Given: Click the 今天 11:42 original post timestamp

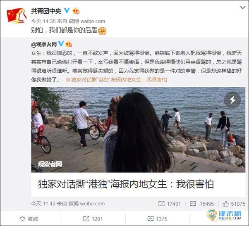Looking at the screenshot, I should pos(43,203).
